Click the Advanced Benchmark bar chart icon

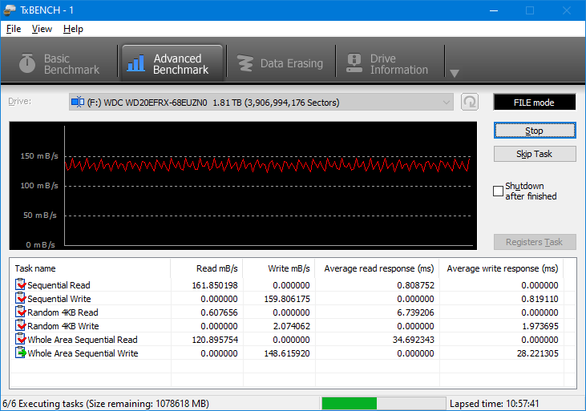(x=135, y=63)
